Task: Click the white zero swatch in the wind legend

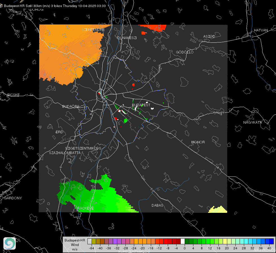Action: pos(183,241)
